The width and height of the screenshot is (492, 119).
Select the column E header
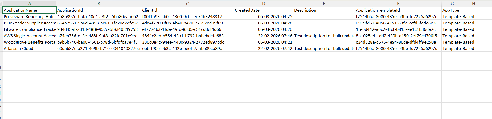click(x=324, y=4)
